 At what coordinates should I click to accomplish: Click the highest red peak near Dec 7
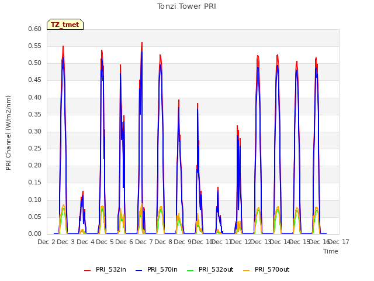pyautogui.click(x=142, y=43)
